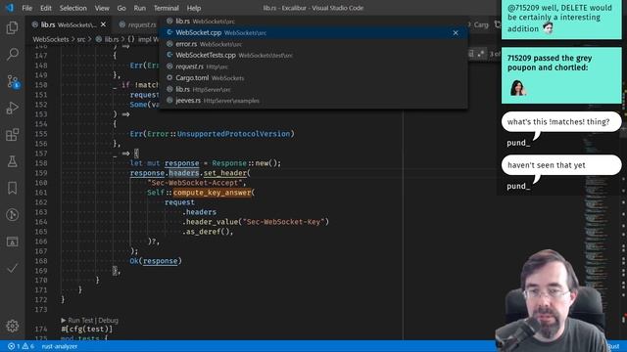627x352 pixels.
Task: Open the Terminal menu
Action: point(166,8)
